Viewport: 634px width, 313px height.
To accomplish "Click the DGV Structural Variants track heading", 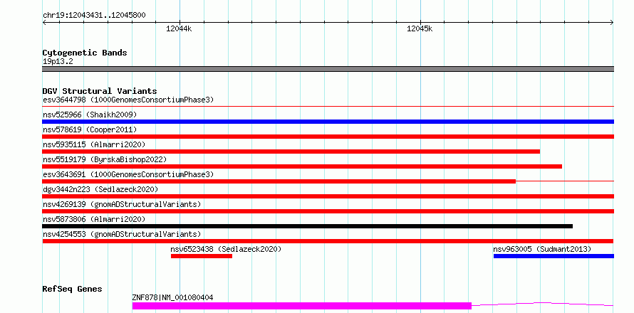I will pos(100,91).
